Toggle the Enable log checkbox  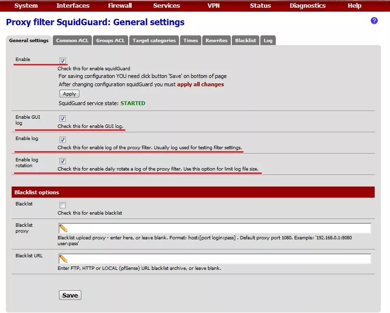(x=62, y=140)
